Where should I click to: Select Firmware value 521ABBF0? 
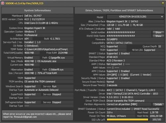tap(112, 40)
